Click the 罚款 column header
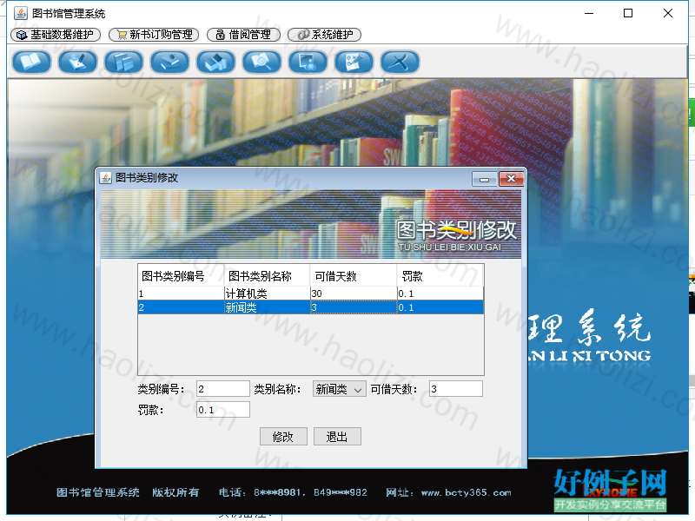Viewport: 695px width, 521px height. click(x=440, y=276)
